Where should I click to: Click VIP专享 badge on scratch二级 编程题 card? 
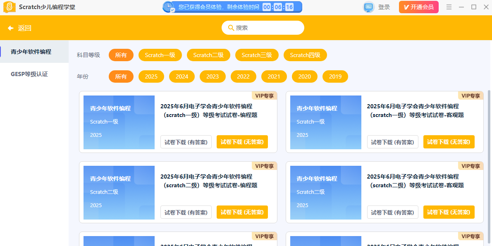click(265, 166)
